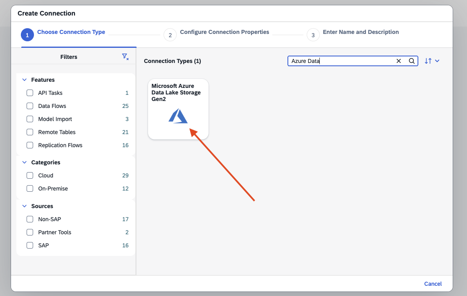
Task: Clear all filters using the filter icon
Action: tap(125, 57)
